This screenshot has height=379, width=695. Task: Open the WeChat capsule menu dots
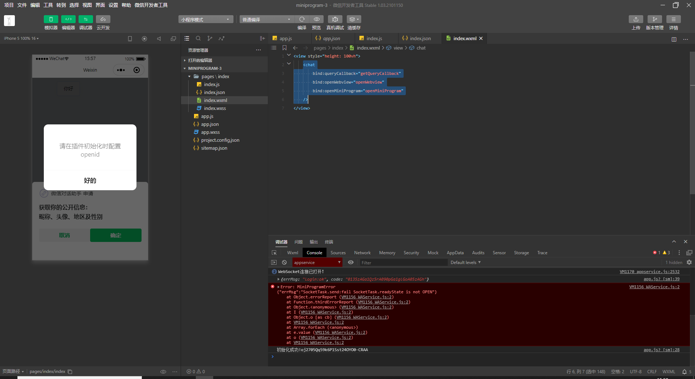(121, 70)
